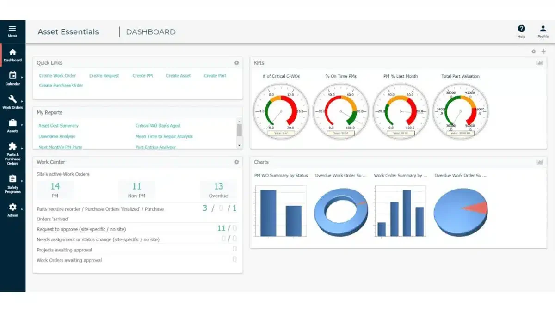555x312 pixels.
Task: Click the % On Time PMs gauge
Action: 341,111
